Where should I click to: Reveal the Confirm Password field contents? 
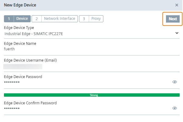pyautogui.click(x=174, y=108)
